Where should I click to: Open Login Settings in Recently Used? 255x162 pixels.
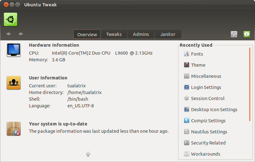coord(206,87)
